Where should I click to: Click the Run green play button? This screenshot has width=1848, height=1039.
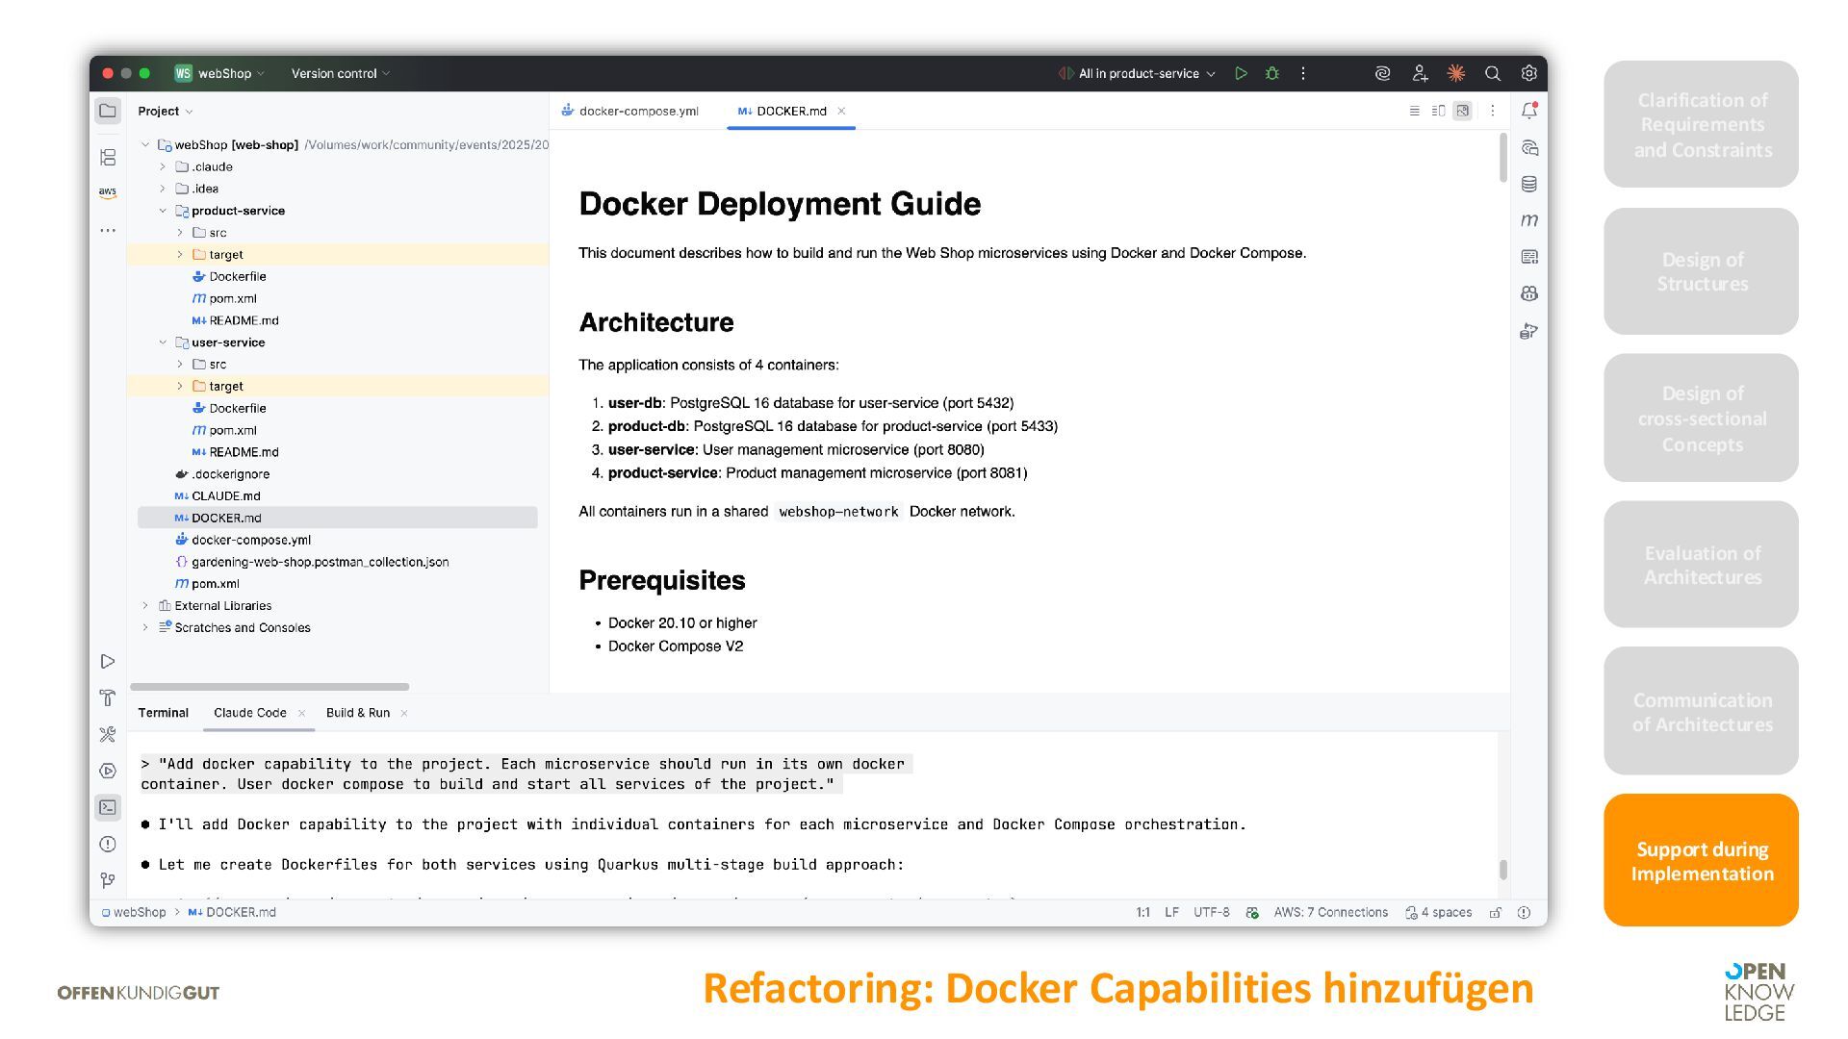click(1241, 73)
